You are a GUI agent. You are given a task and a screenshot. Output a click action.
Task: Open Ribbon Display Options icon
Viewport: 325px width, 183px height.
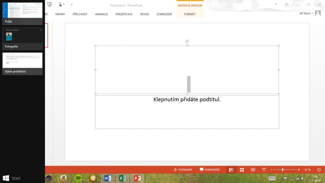click(287, 5)
